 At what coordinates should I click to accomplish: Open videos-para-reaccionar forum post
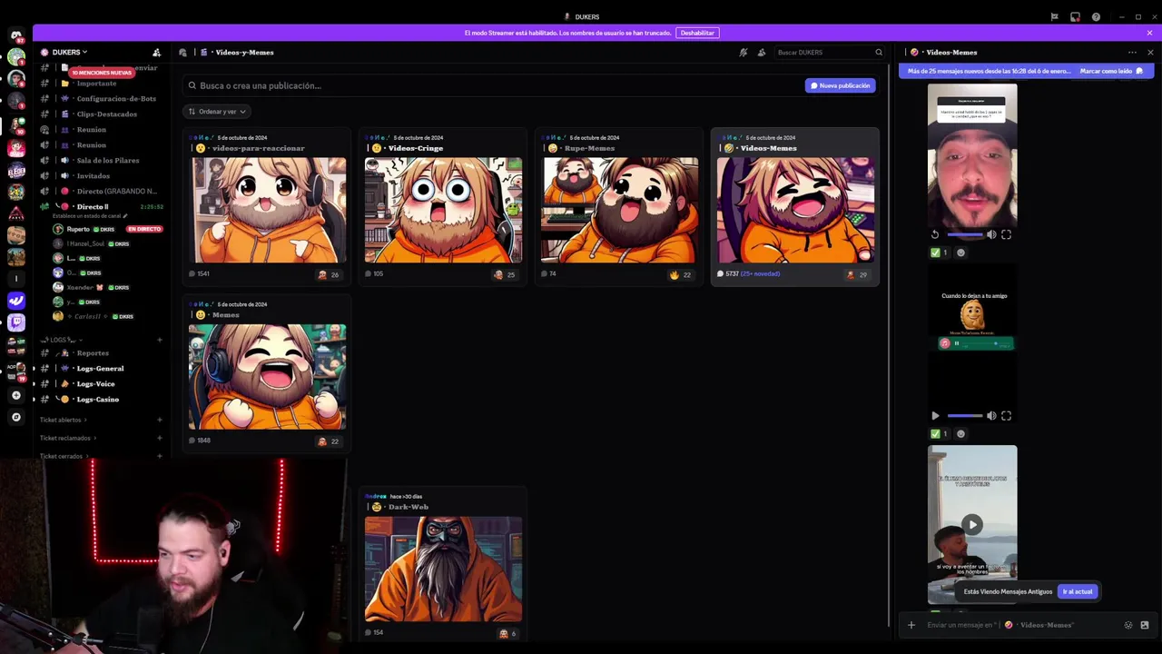coord(267,206)
